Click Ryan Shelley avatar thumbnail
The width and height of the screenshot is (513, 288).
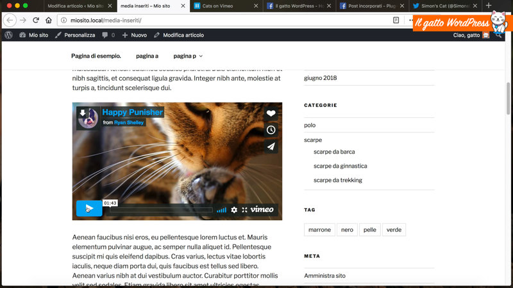pos(88,118)
